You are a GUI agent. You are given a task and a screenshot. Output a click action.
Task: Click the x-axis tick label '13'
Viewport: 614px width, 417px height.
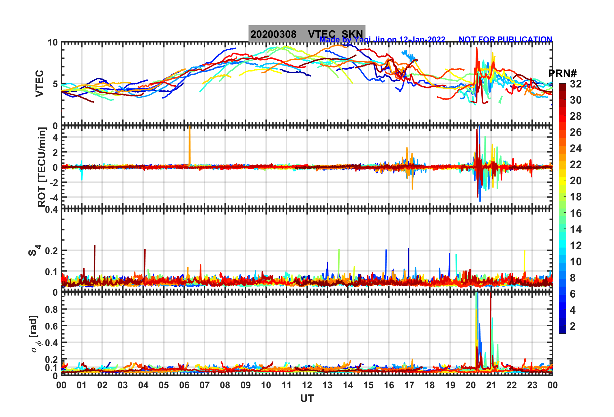(327, 385)
